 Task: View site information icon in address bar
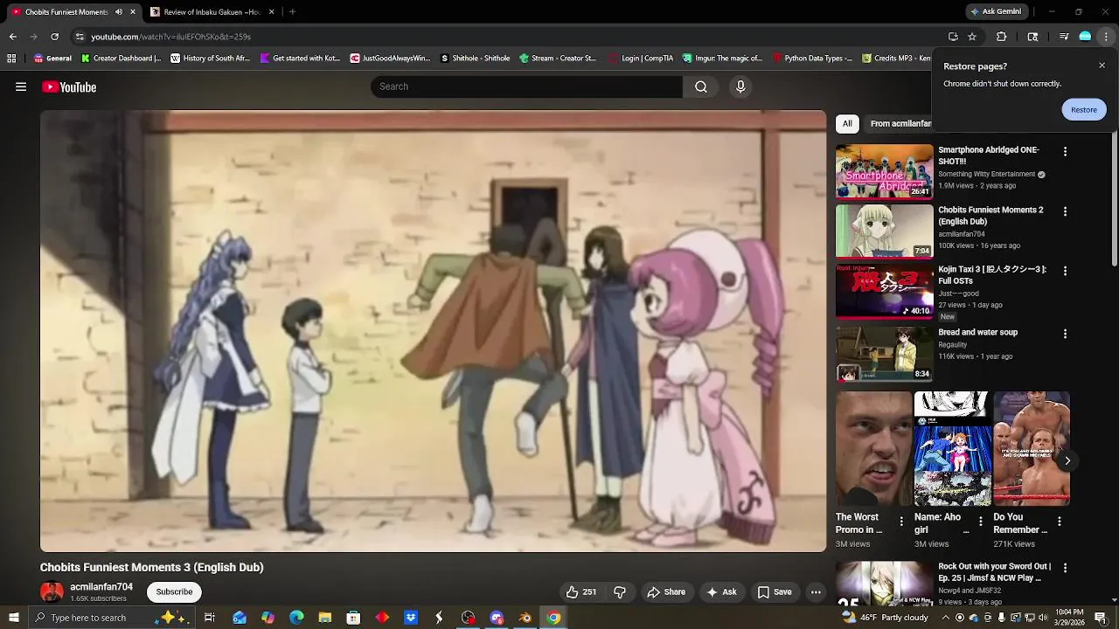(80, 37)
